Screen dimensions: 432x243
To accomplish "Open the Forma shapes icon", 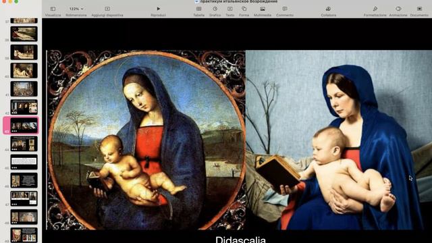I will coord(244,9).
